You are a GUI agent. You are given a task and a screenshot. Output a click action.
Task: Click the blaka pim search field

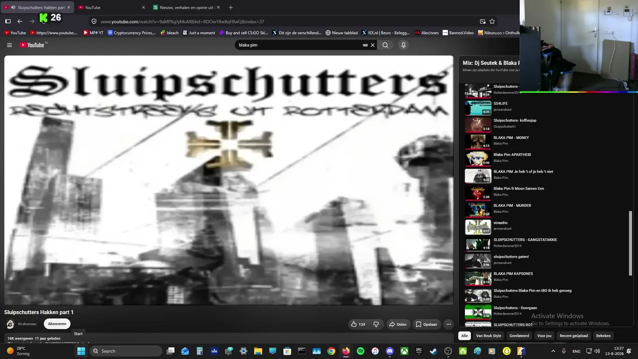click(x=299, y=45)
